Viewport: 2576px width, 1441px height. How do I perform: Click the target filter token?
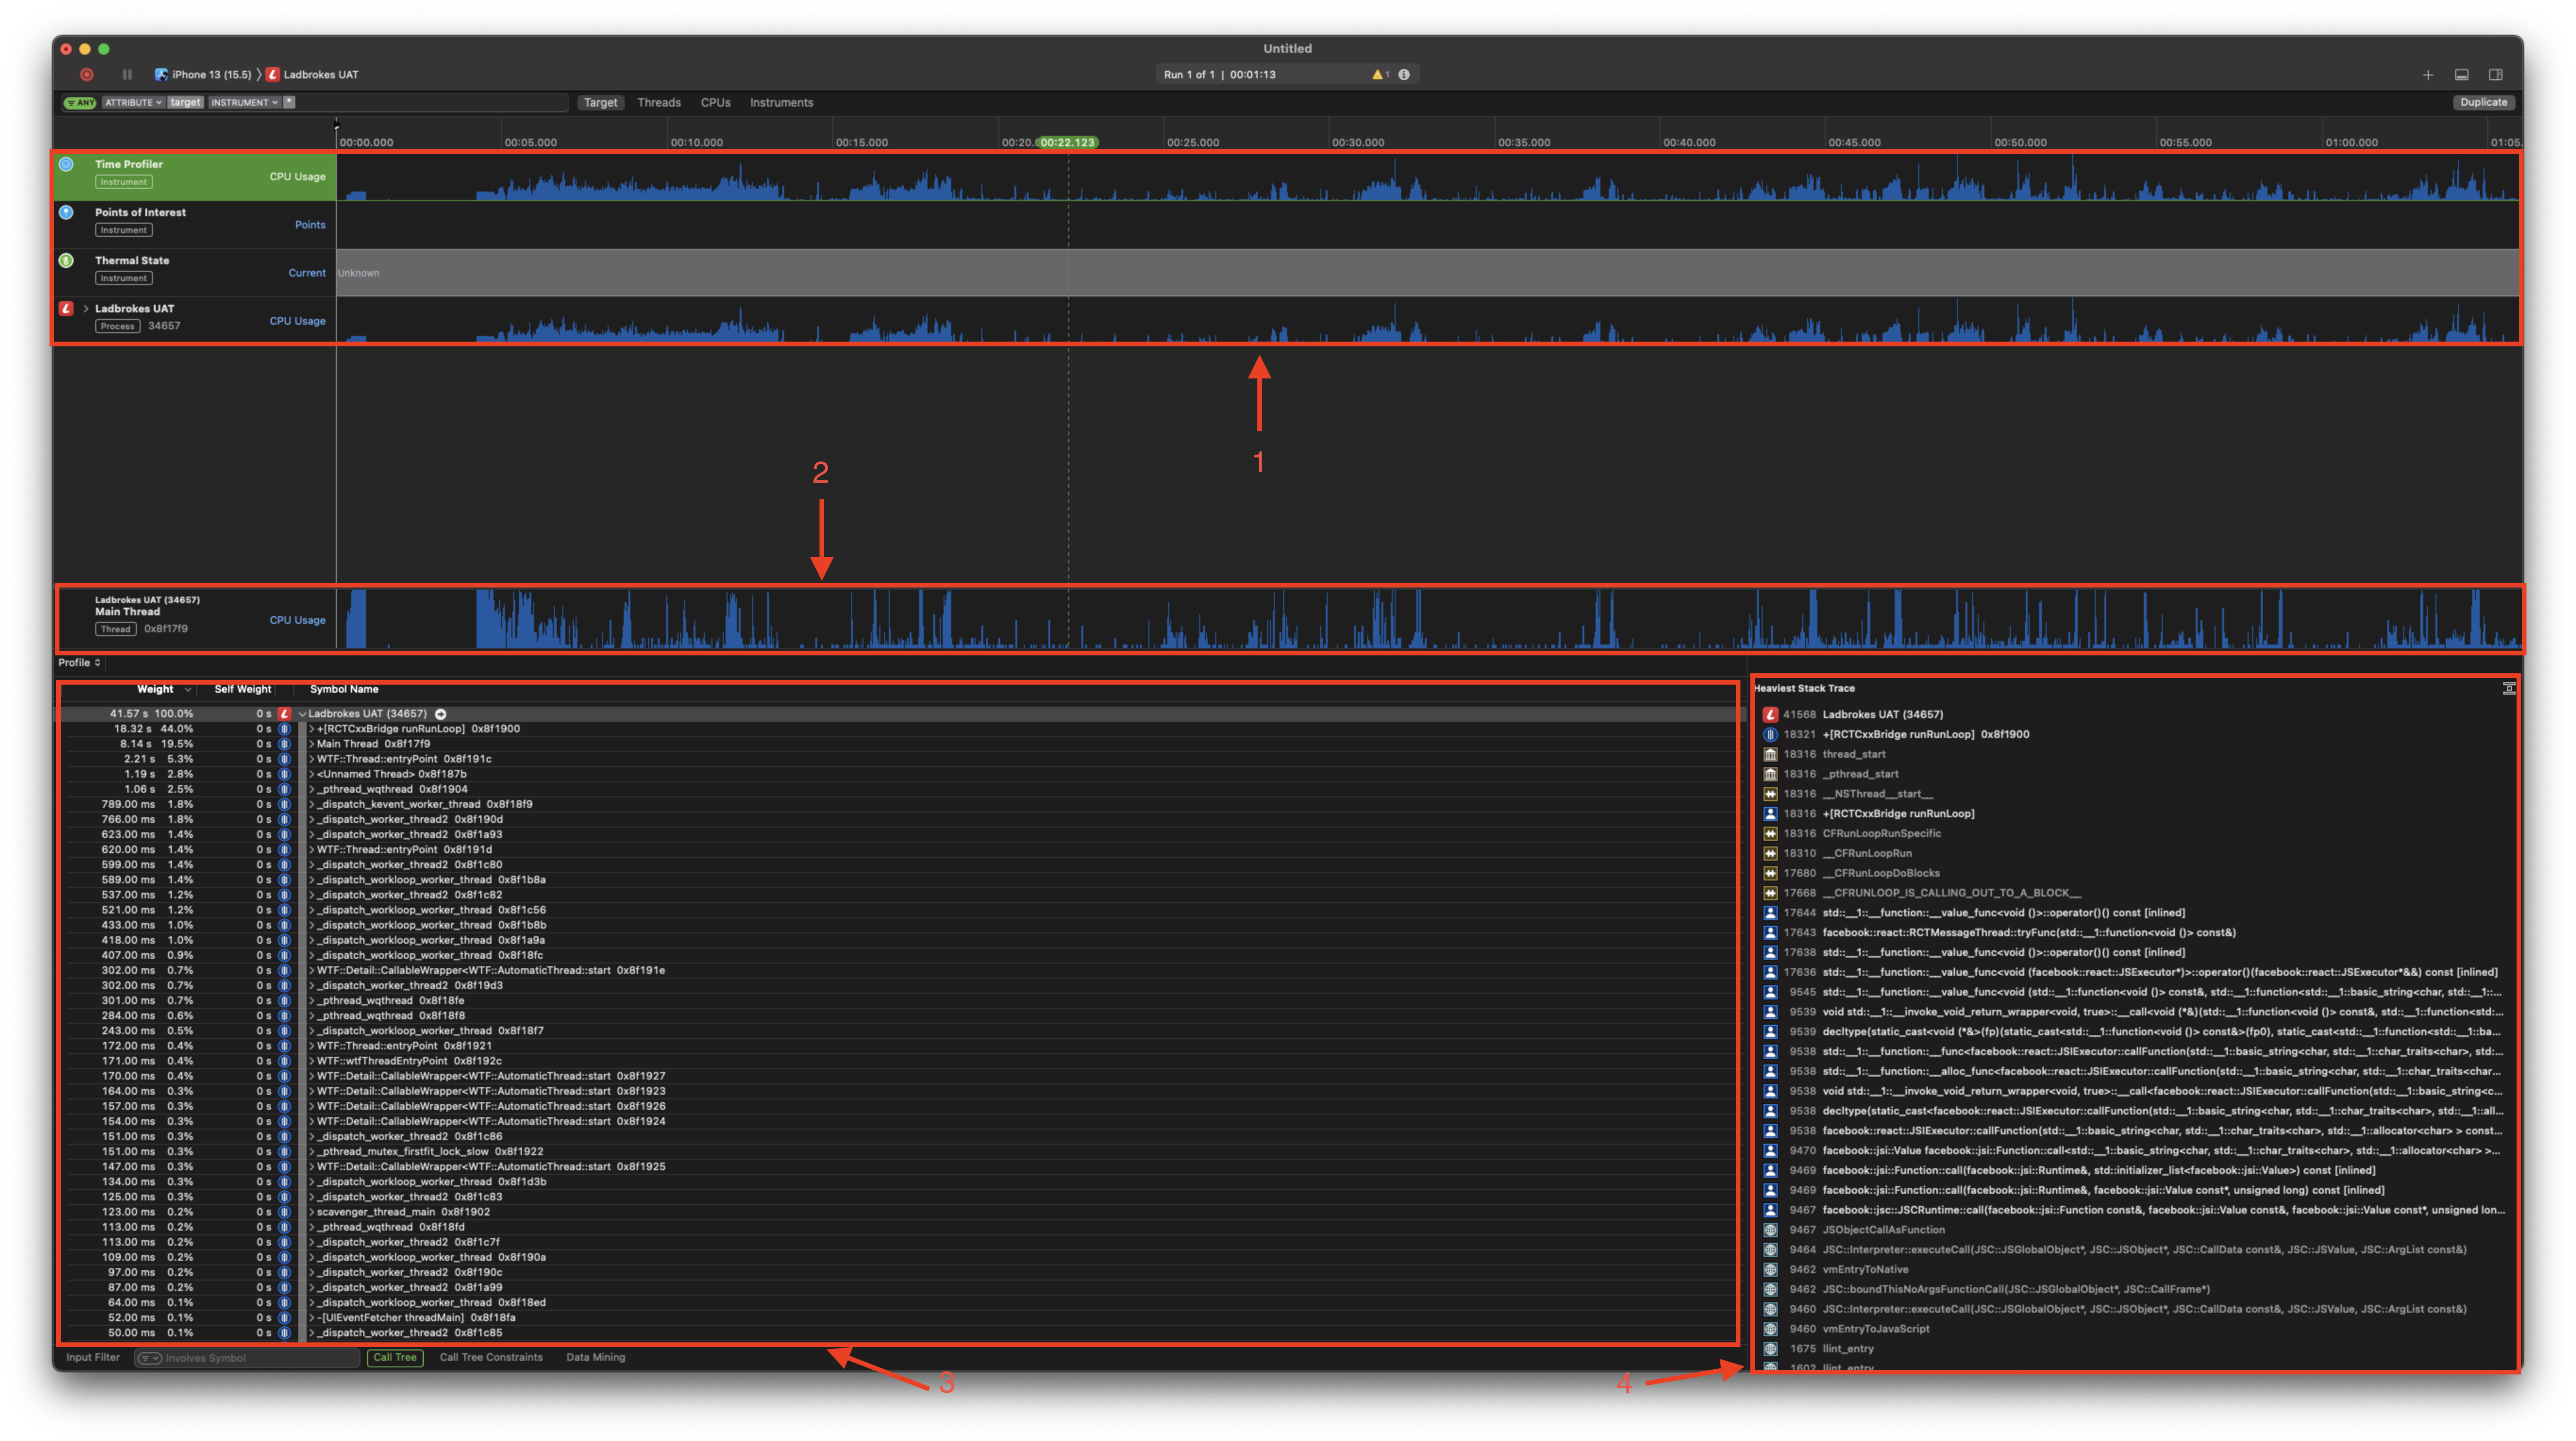(185, 102)
